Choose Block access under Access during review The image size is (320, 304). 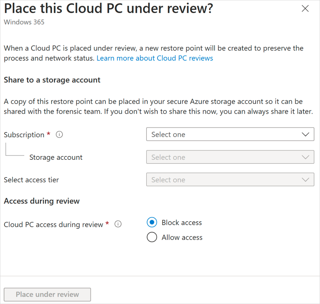152,222
